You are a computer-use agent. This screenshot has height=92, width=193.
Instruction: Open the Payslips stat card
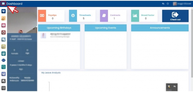51,16
